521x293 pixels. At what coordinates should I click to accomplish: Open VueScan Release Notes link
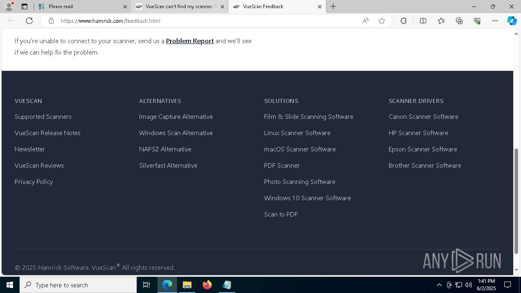pos(48,133)
